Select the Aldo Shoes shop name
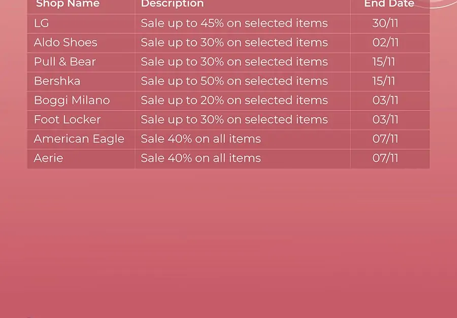Screen dimensions: 457x318 [66, 43]
